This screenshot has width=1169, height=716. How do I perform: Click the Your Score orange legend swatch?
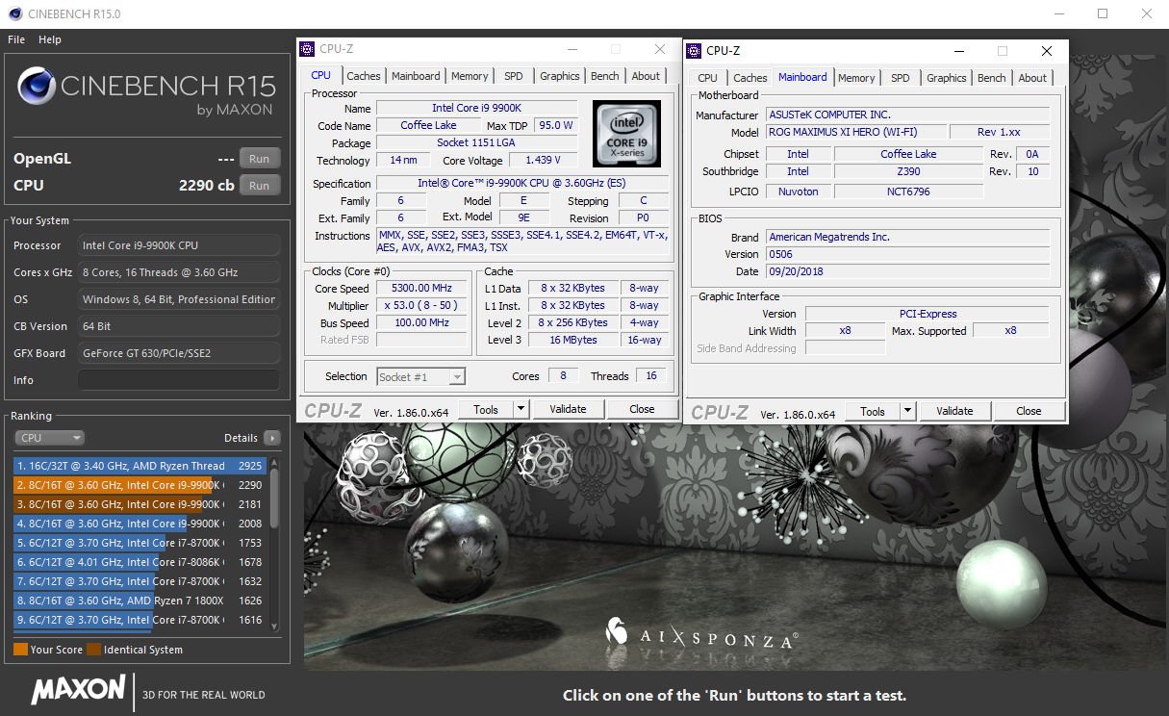[x=20, y=650]
